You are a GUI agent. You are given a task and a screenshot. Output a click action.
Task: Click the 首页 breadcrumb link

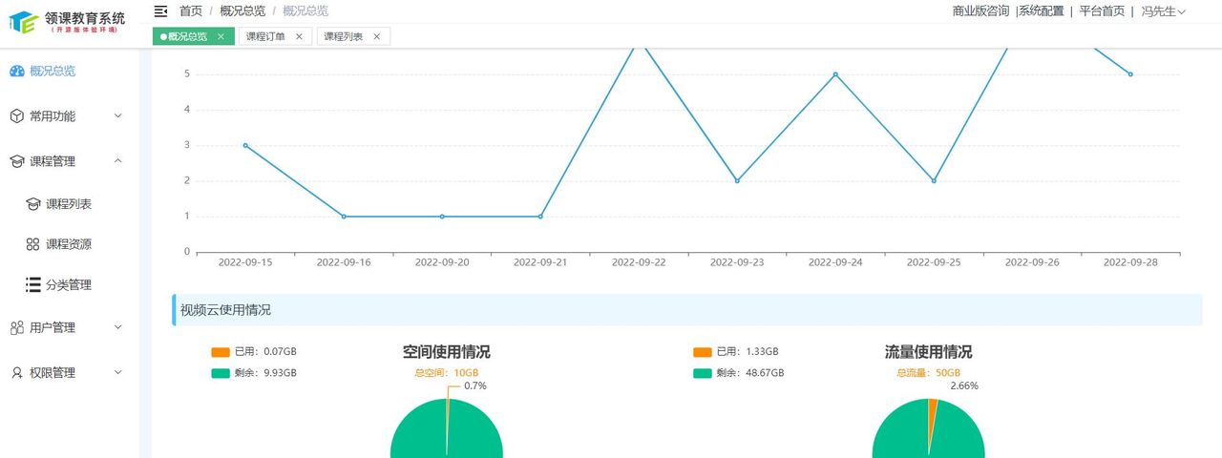(x=191, y=10)
